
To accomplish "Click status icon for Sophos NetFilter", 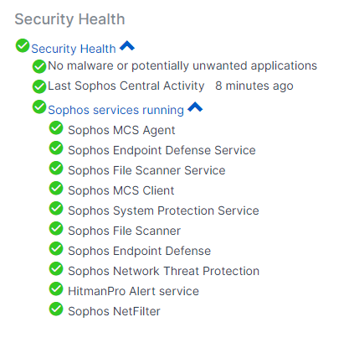I will pos(56,309).
